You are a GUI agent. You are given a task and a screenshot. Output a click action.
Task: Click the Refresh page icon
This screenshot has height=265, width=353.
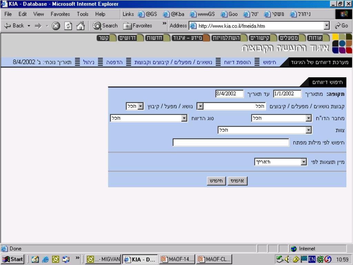(68, 26)
